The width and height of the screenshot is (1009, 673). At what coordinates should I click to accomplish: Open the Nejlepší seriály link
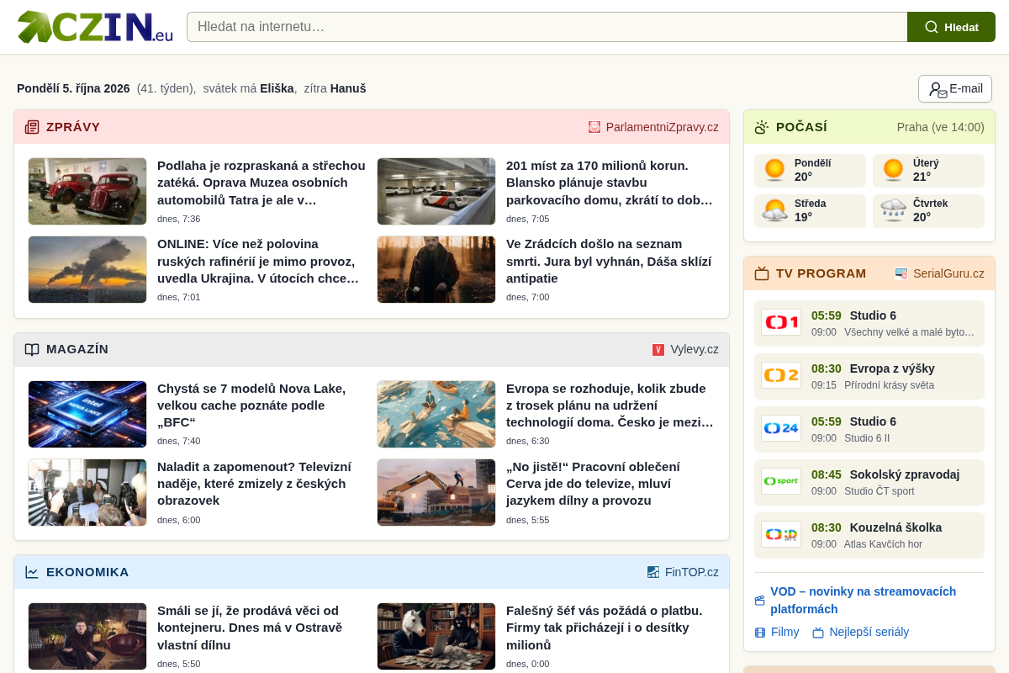[x=861, y=632]
